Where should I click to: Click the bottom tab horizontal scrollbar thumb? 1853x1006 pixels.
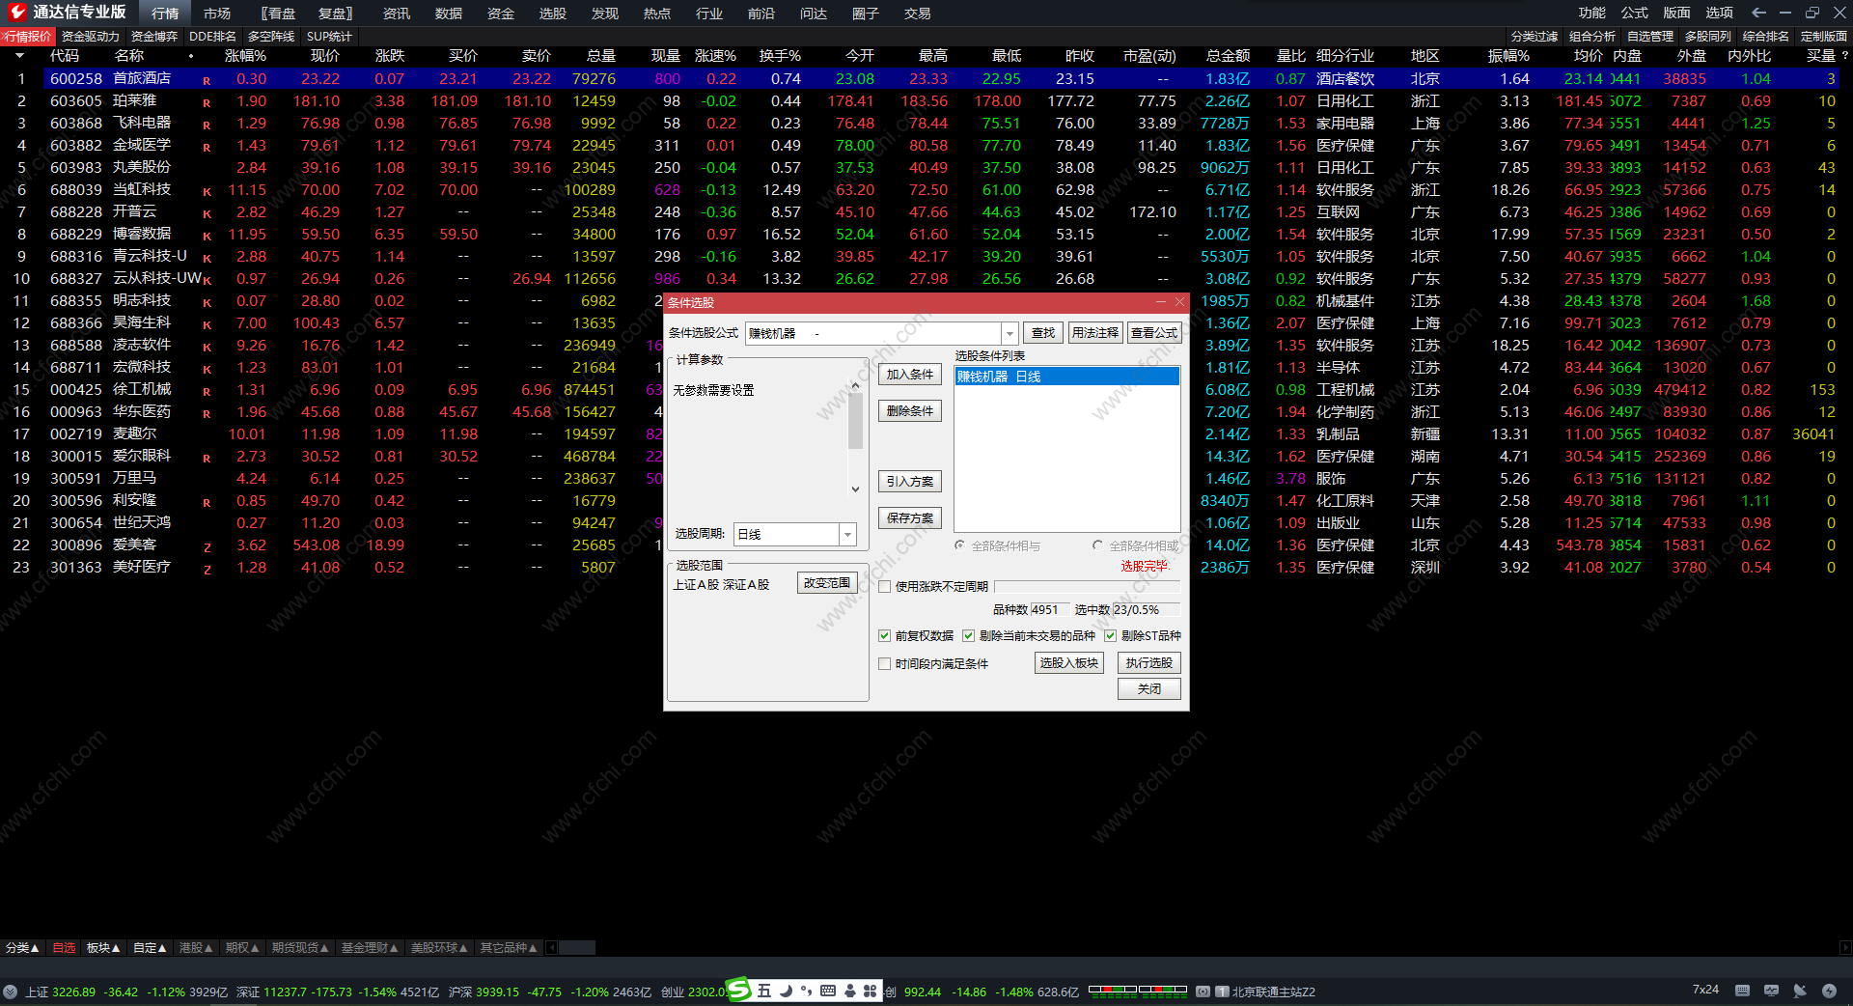577,948
